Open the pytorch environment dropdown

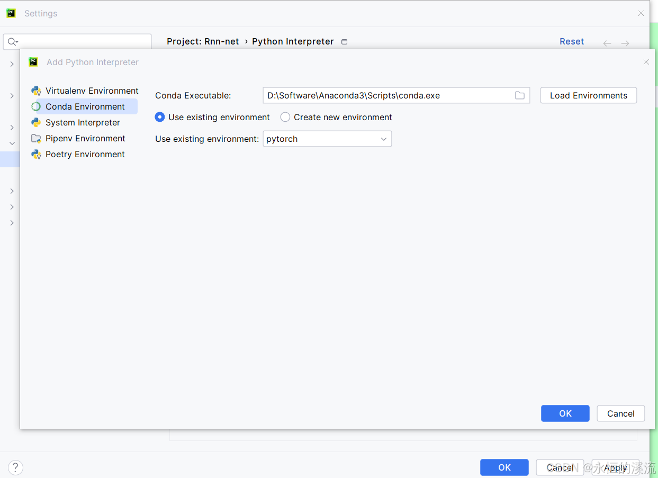pyautogui.click(x=327, y=139)
